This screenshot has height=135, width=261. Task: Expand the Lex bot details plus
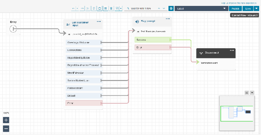pyautogui.click(x=69, y=34)
